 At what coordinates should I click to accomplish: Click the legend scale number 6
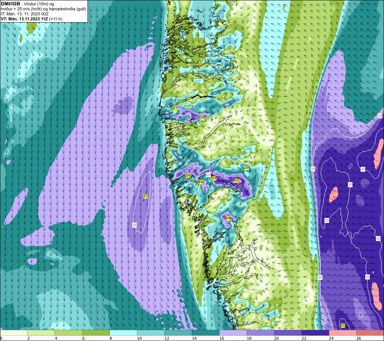coord(83,338)
